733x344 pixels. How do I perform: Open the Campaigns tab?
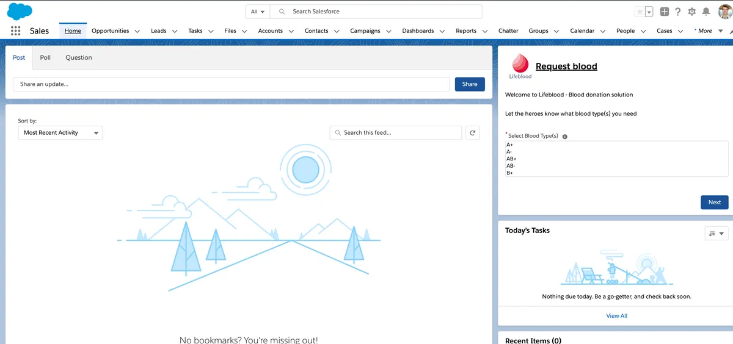point(365,31)
